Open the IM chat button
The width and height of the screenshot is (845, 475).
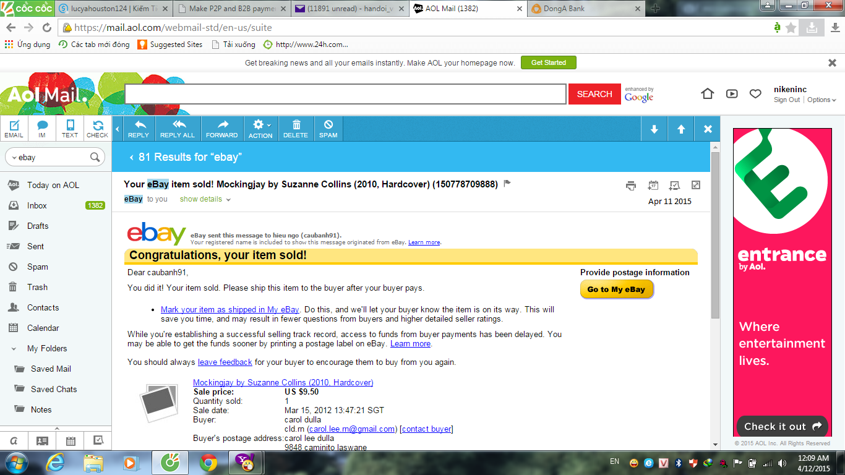42,129
